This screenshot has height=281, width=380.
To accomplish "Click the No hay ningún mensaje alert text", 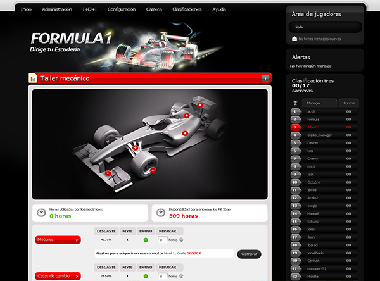I will point(310,66).
